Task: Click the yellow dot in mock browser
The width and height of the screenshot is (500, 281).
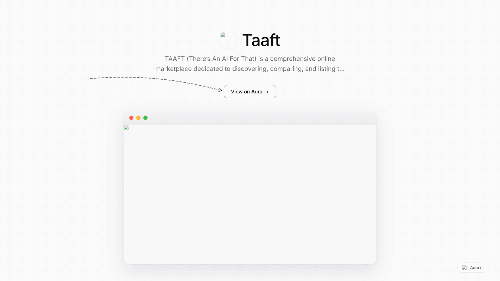Action: tap(138, 118)
